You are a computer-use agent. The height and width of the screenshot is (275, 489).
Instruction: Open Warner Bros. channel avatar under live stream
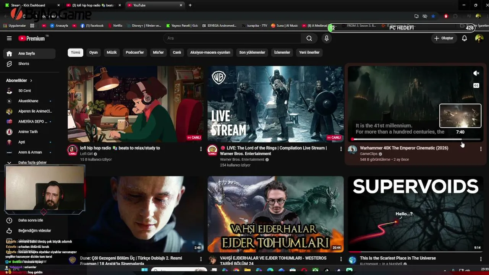click(x=212, y=150)
